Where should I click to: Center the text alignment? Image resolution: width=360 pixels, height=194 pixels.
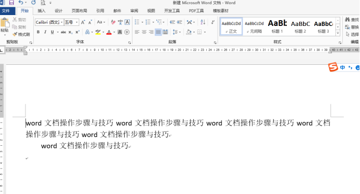[144, 32]
